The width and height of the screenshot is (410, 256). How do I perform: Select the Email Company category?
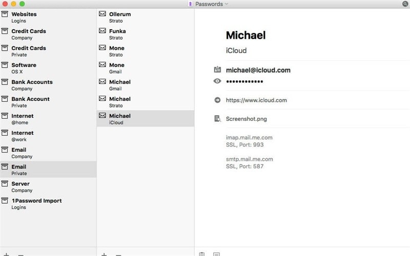(48, 153)
